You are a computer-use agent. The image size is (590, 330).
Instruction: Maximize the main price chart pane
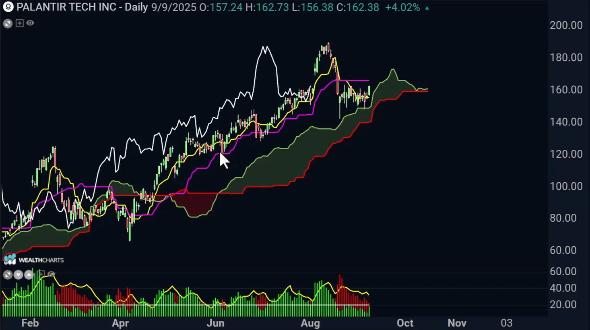point(8,23)
